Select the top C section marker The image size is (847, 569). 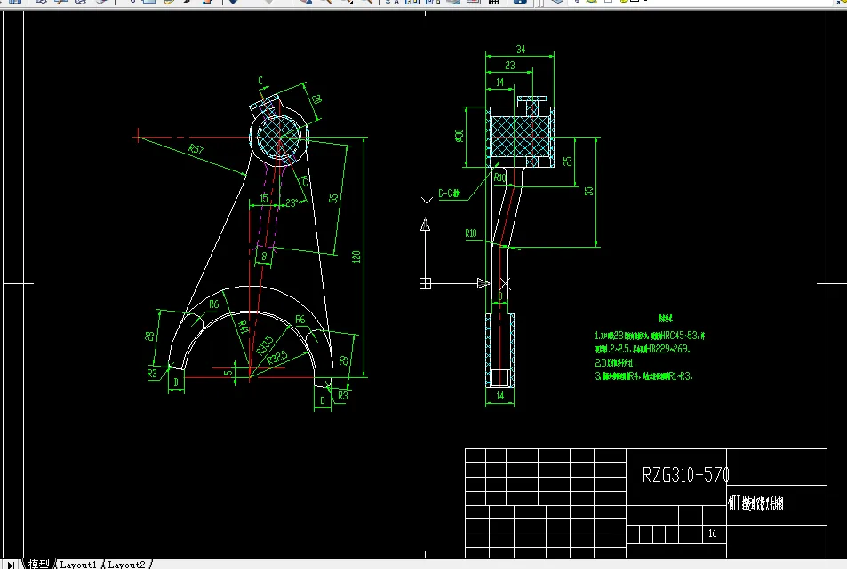click(x=260, y=81)
